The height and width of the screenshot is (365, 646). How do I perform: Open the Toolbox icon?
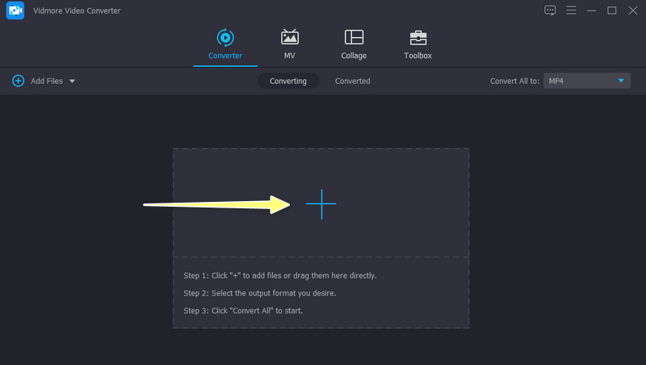pyautogui.click(x=417, y=37)
